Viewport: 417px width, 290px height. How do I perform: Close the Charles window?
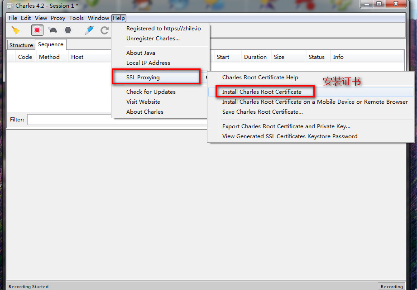(x=396, y=4)
